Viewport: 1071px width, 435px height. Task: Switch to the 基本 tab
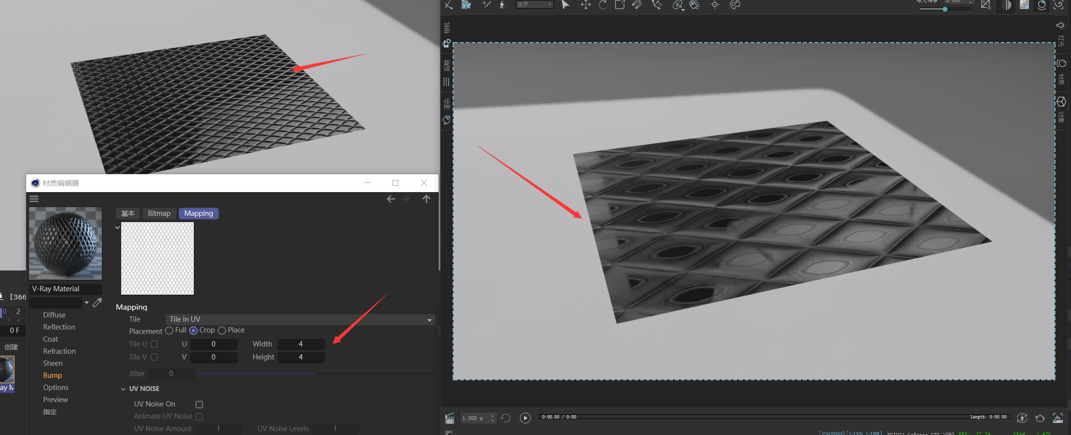pyautogui.click(x=128, y=213)
